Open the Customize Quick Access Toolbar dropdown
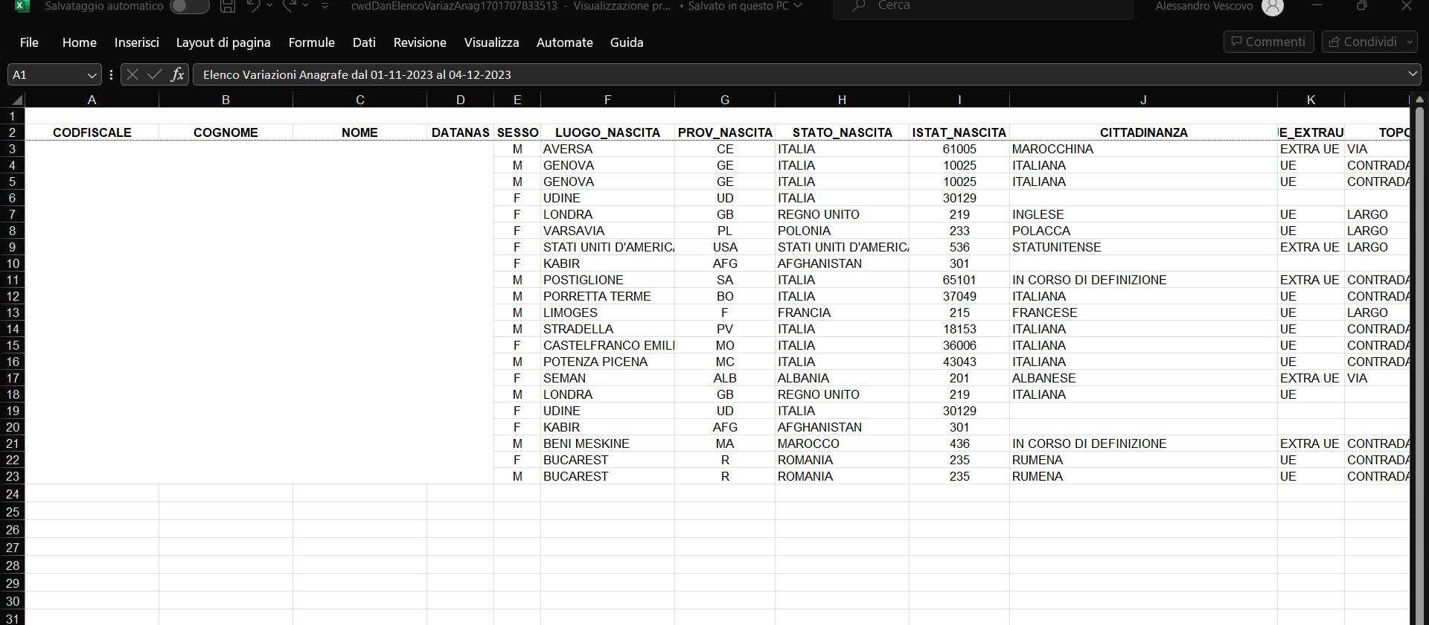This screenshot has width=1429, height=625. click(325, 6)
